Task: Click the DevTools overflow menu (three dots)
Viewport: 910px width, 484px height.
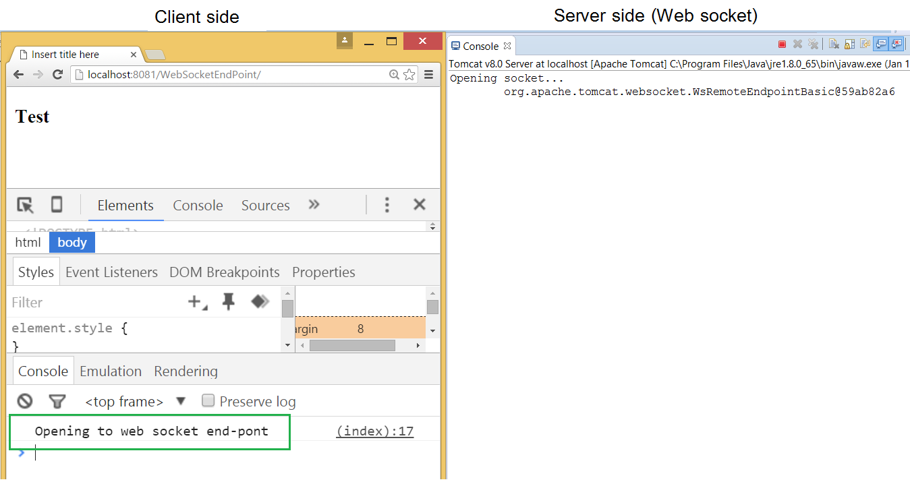Action: pos(387,204)
